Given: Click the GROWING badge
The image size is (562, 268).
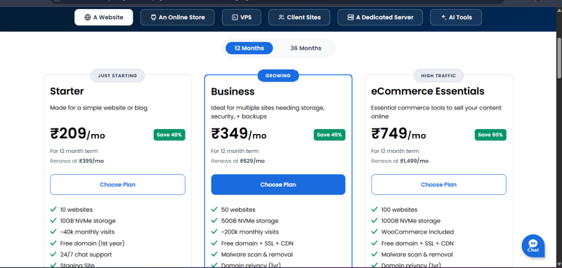Looking at the screenshot, I should click(x=278, y=76).
